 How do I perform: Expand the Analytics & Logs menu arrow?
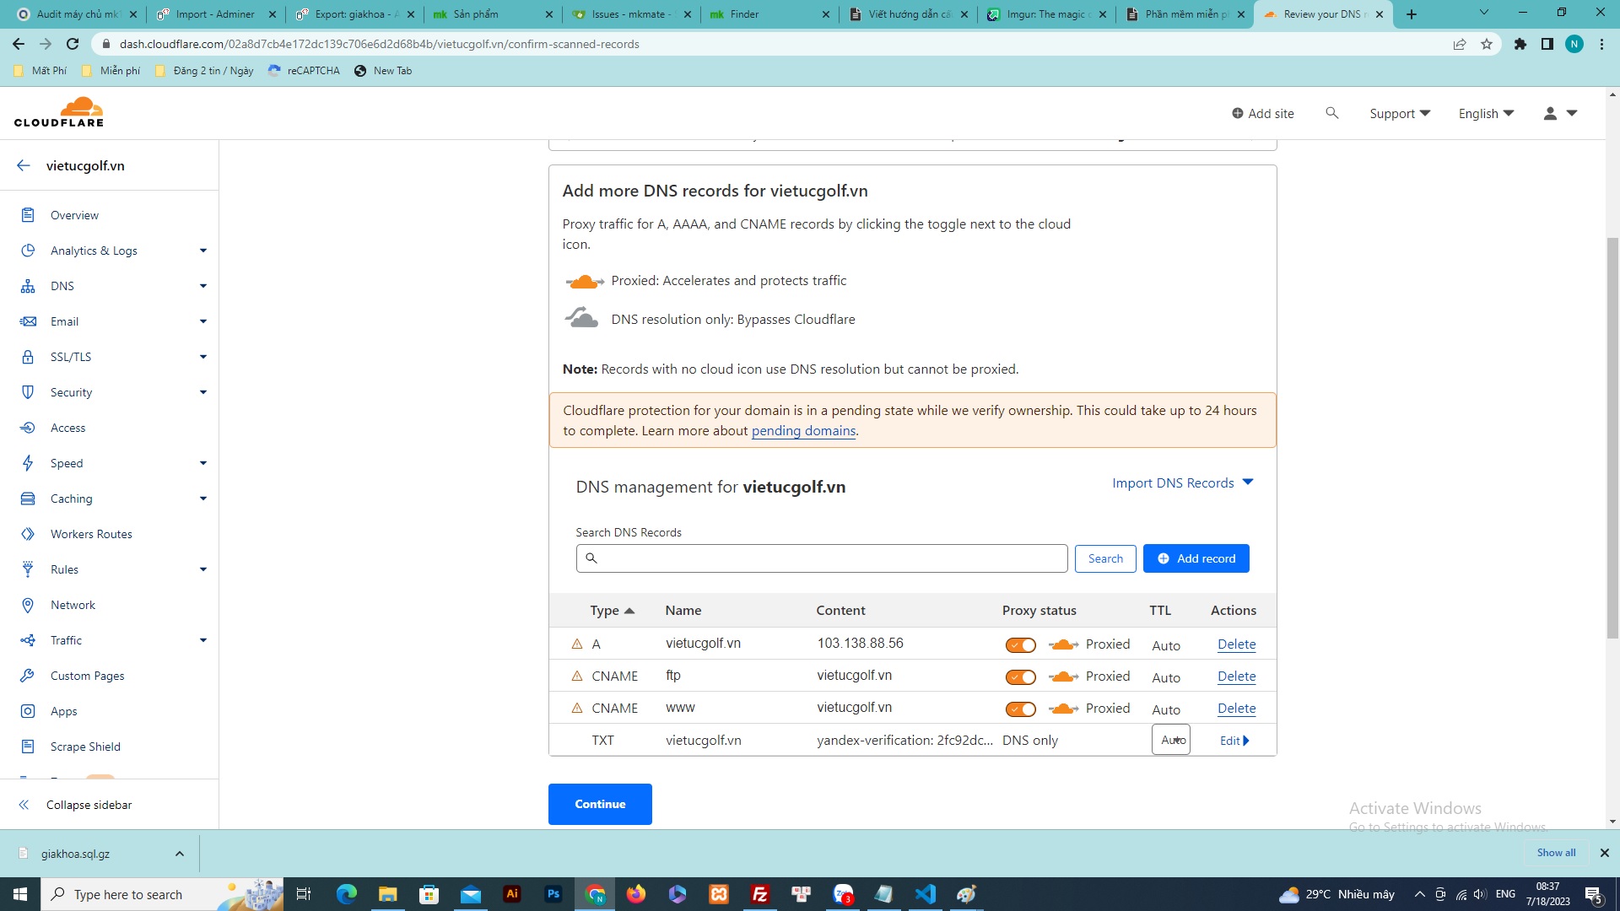click(203, 251)
